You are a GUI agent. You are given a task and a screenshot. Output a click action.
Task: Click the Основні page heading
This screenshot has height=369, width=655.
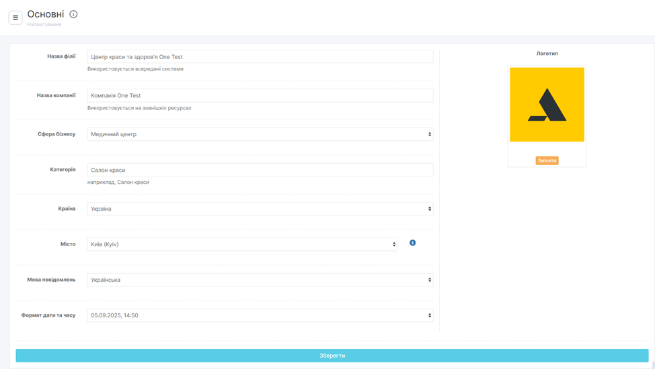pyautogui.click(x=46, y=14)
